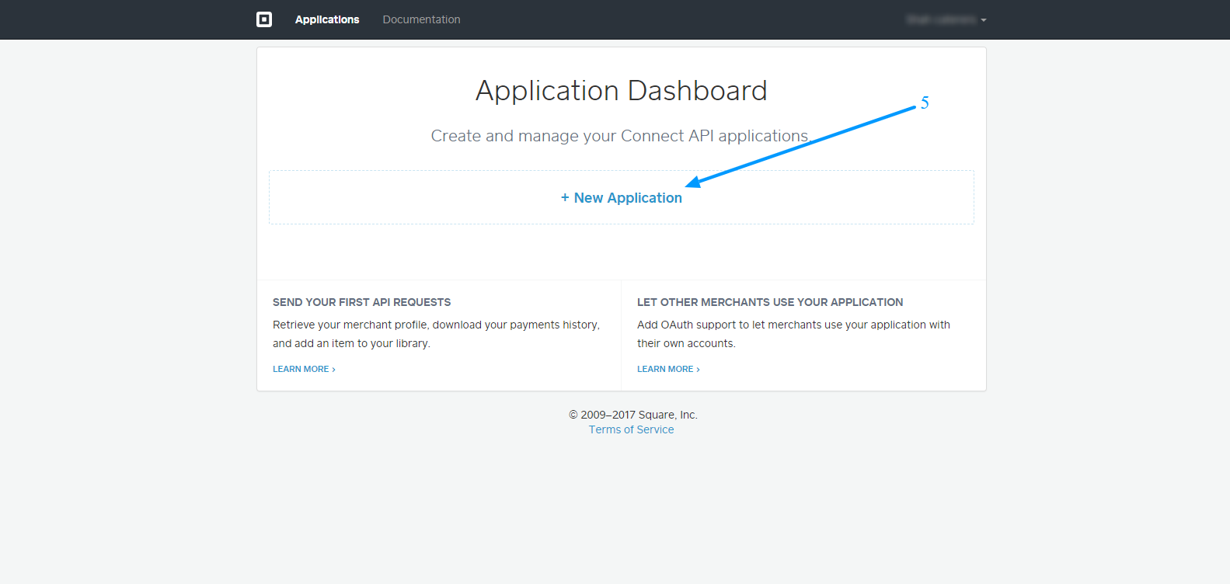Screen dimensions: 1230x584
Task: Click the caret beside the account name
Action: [x=984, y=20]
